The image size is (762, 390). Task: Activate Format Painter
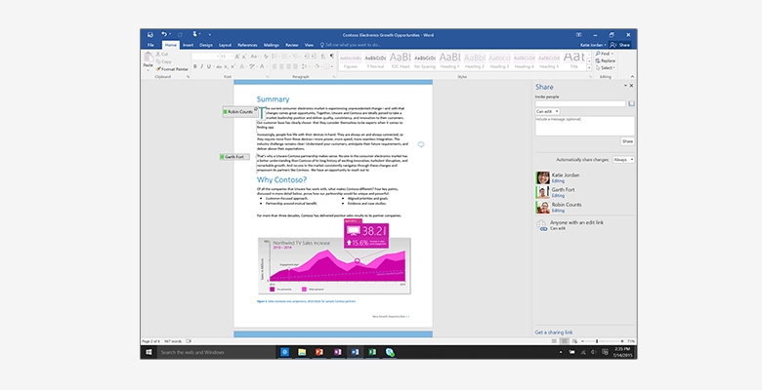coord(172,69)
